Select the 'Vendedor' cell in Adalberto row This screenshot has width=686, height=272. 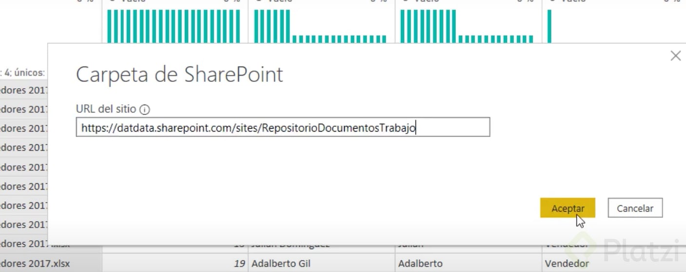click(x=614, y=263)
